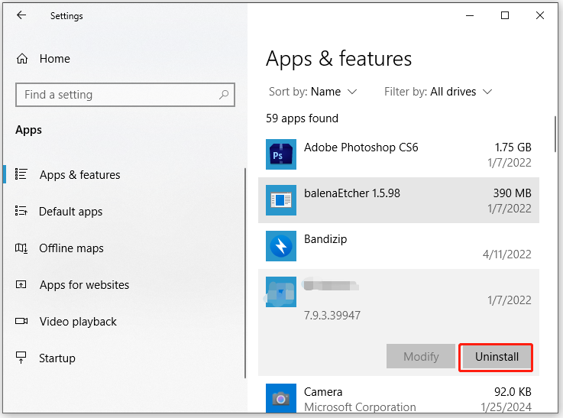Screen dimensions: 563x418
Task: Click version number 7.9.3.39947
Action: tap(332, 316)
